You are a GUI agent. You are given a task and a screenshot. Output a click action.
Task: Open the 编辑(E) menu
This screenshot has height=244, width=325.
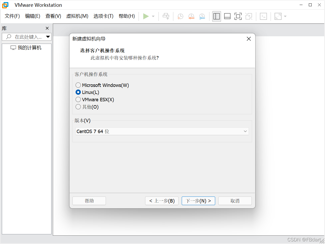(33, 16)
